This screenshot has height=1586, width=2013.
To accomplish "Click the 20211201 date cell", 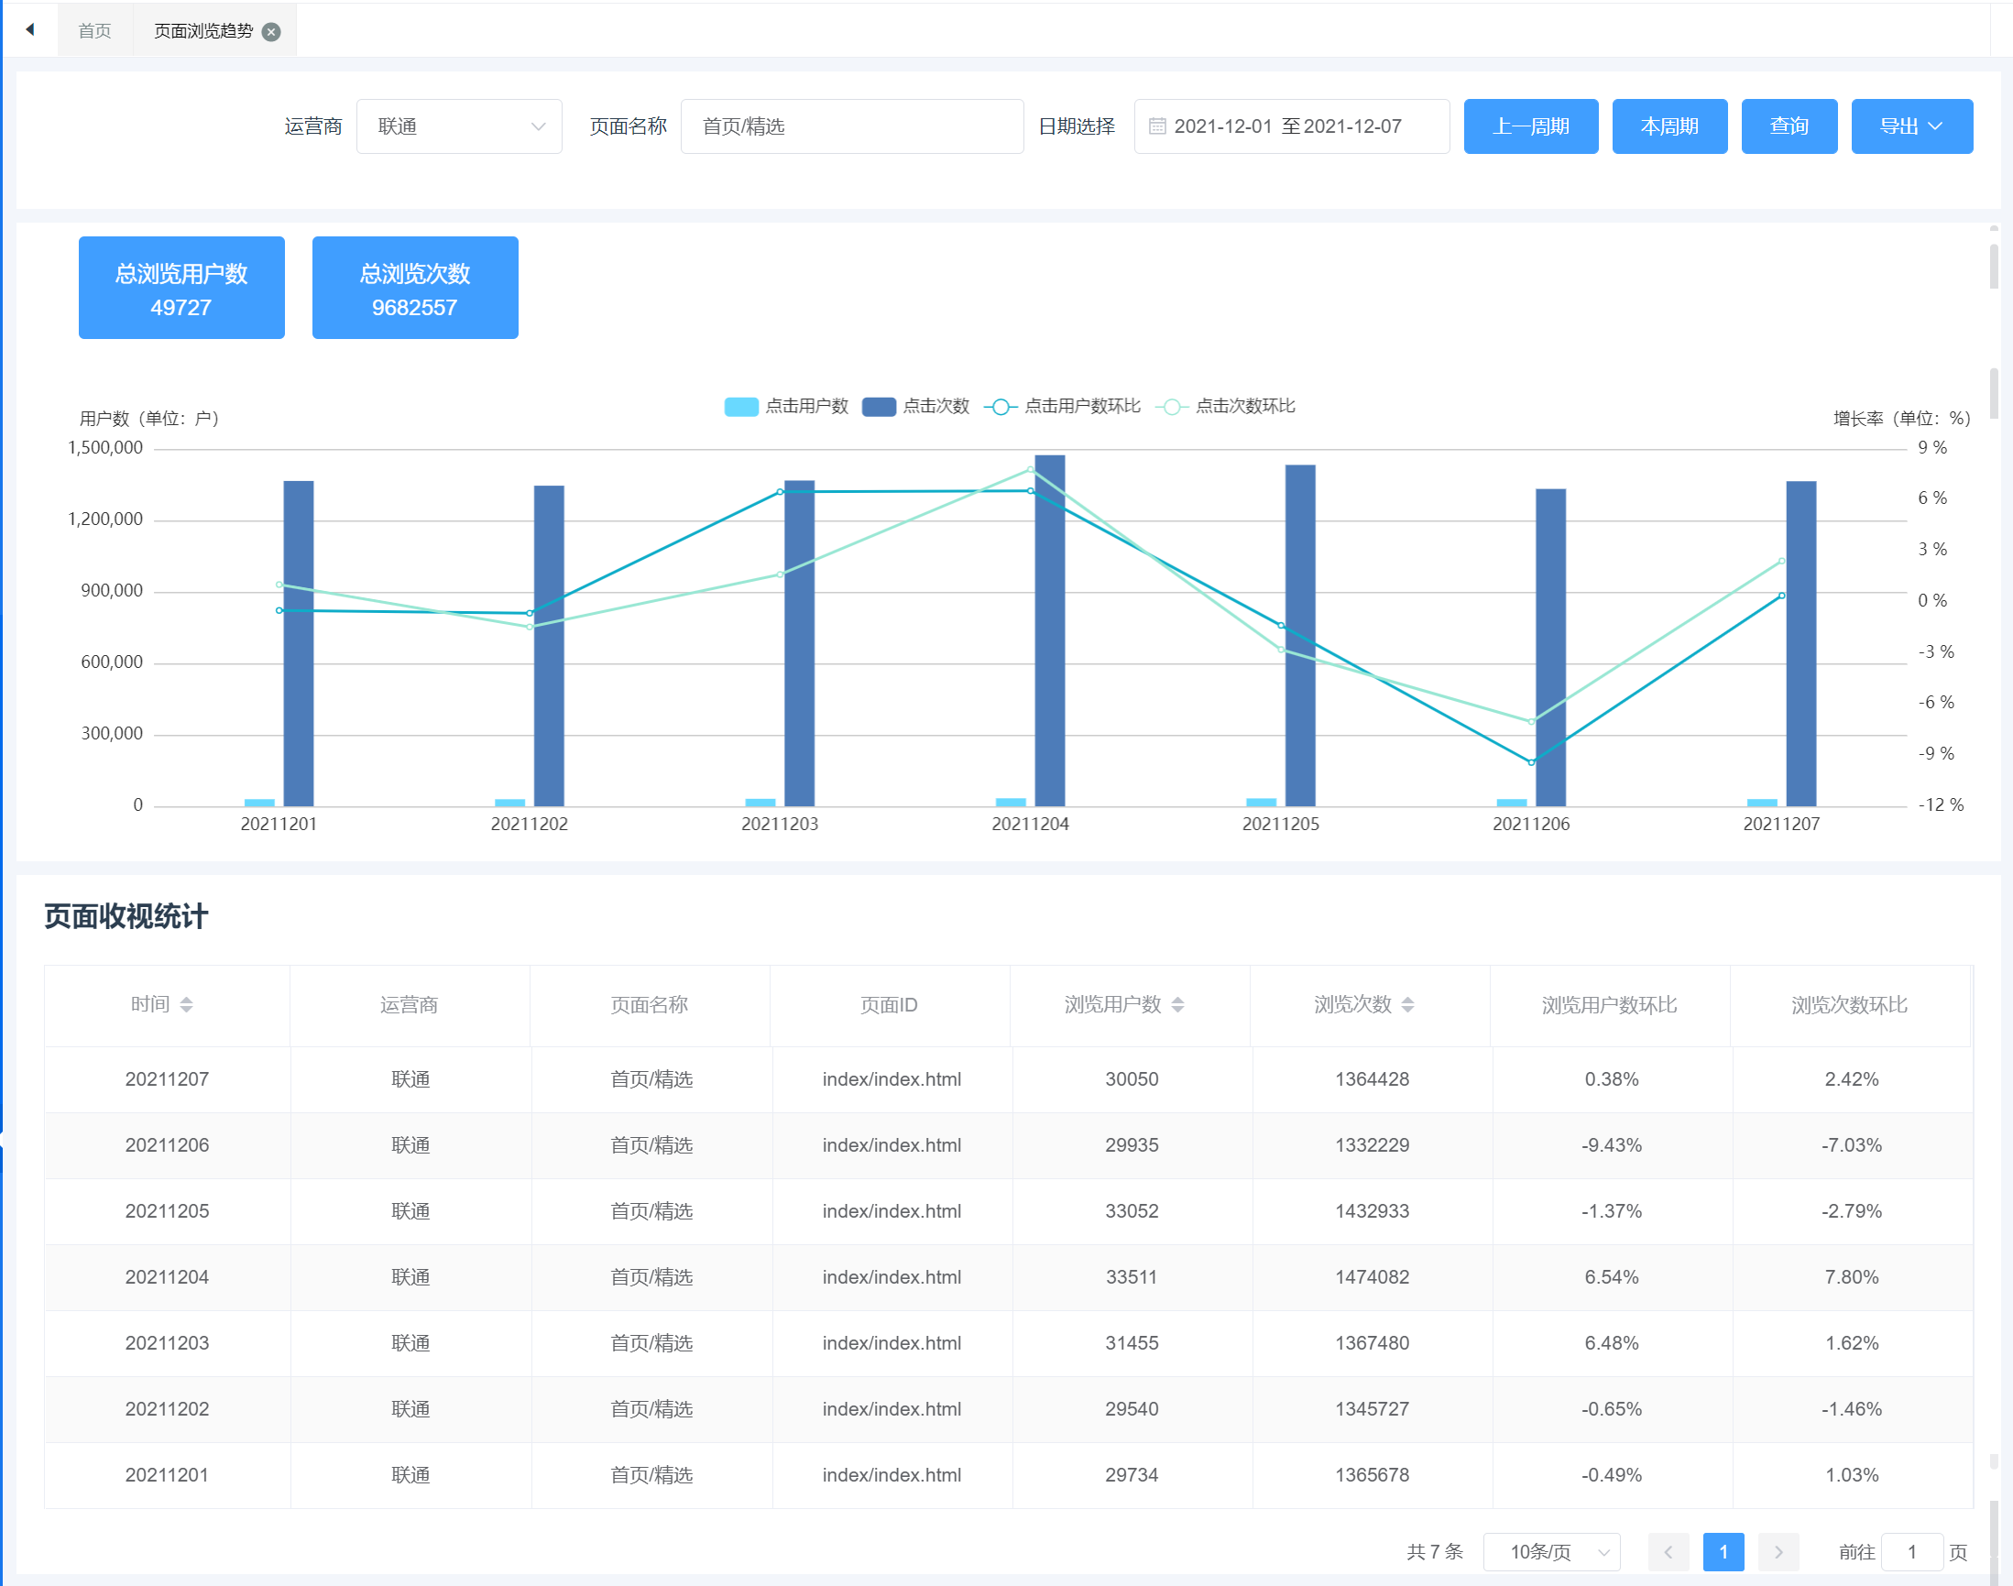I will (x=167, y=1474).
